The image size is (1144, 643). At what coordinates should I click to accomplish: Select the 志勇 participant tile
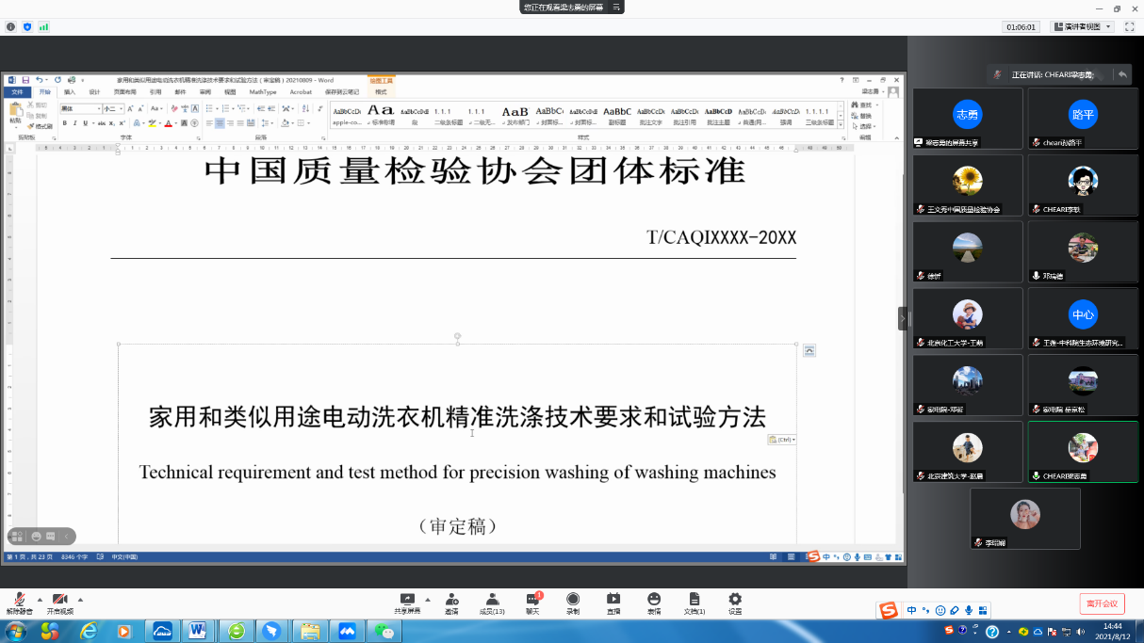point(967,119)
